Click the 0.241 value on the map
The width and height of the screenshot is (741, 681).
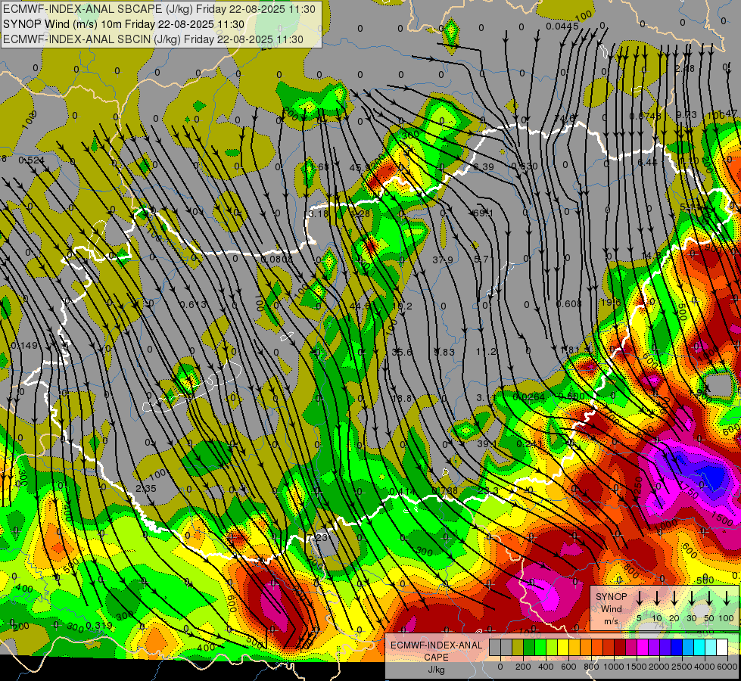(x=530, y=443)
